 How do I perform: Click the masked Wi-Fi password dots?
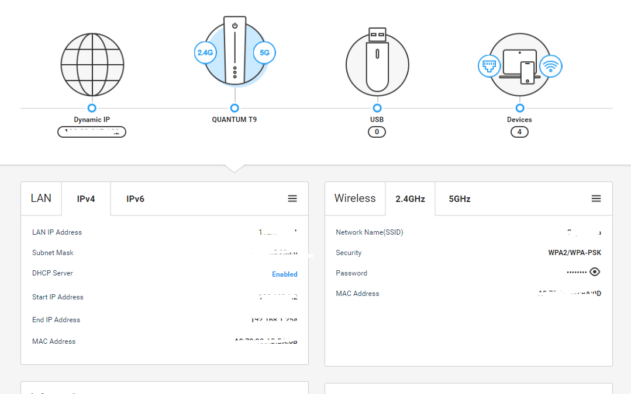pyautogui.click(x=577, y=273)
